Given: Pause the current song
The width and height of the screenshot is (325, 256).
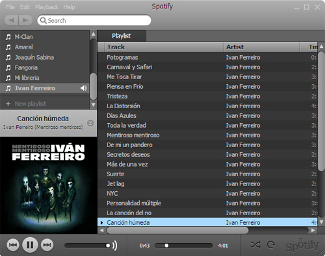Looking at the screenshot, I should tap(30, 245).
